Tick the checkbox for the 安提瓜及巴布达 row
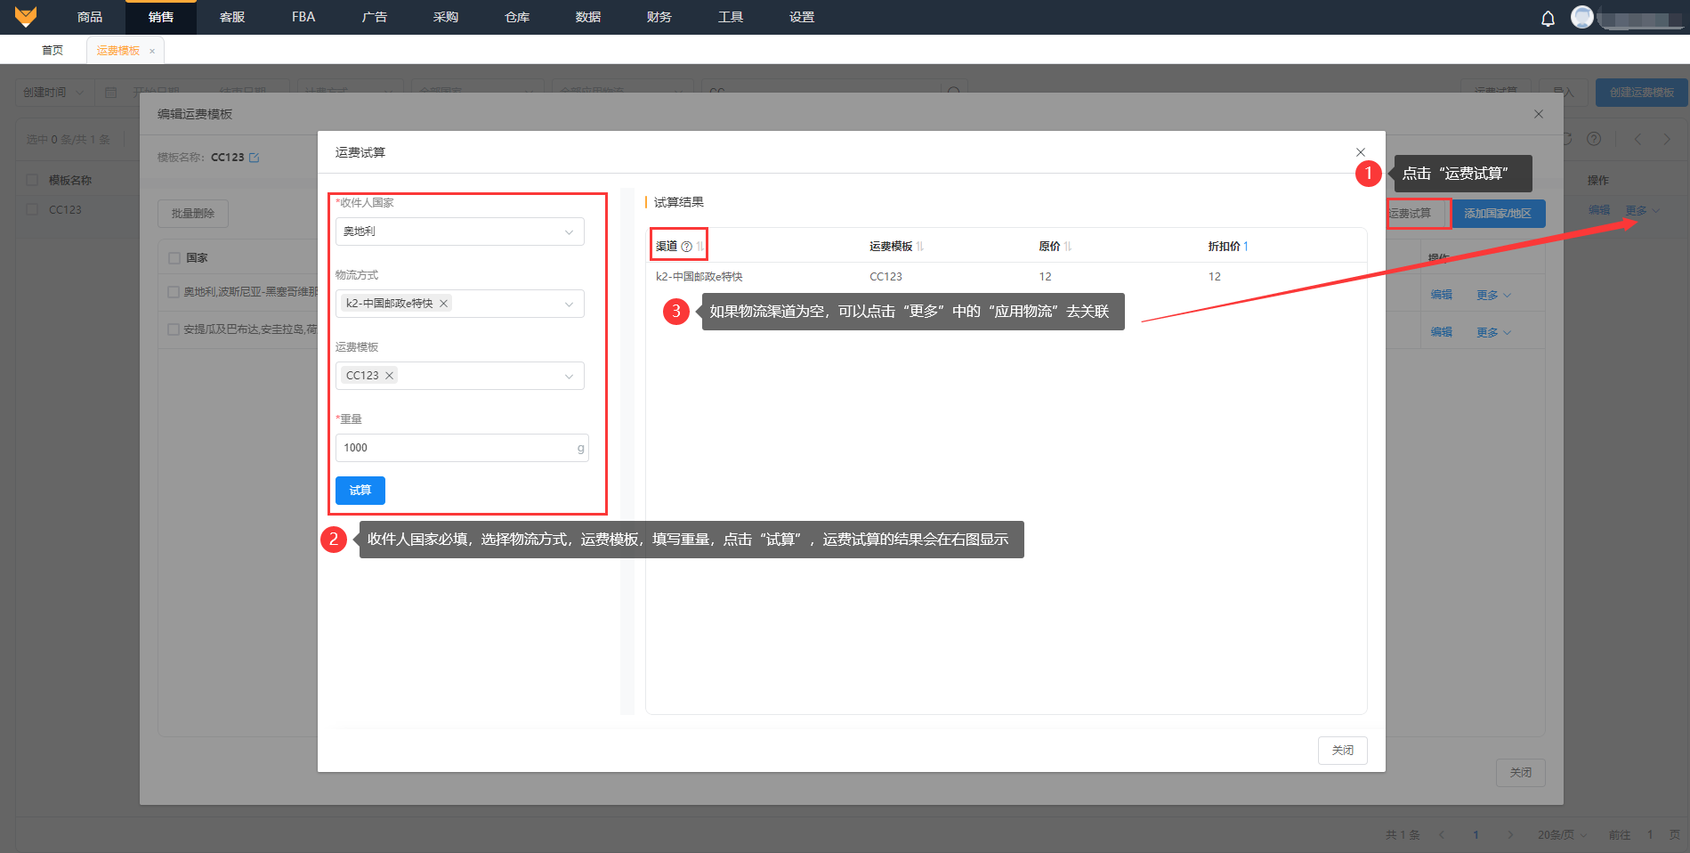The image size is (1690, 853). [174, 329]
